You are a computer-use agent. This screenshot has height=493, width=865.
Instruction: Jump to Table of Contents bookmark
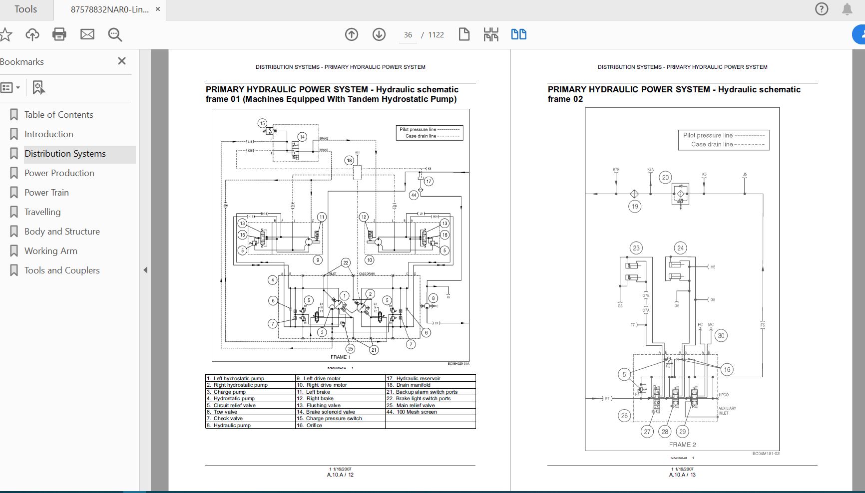[x=58, y=115]
